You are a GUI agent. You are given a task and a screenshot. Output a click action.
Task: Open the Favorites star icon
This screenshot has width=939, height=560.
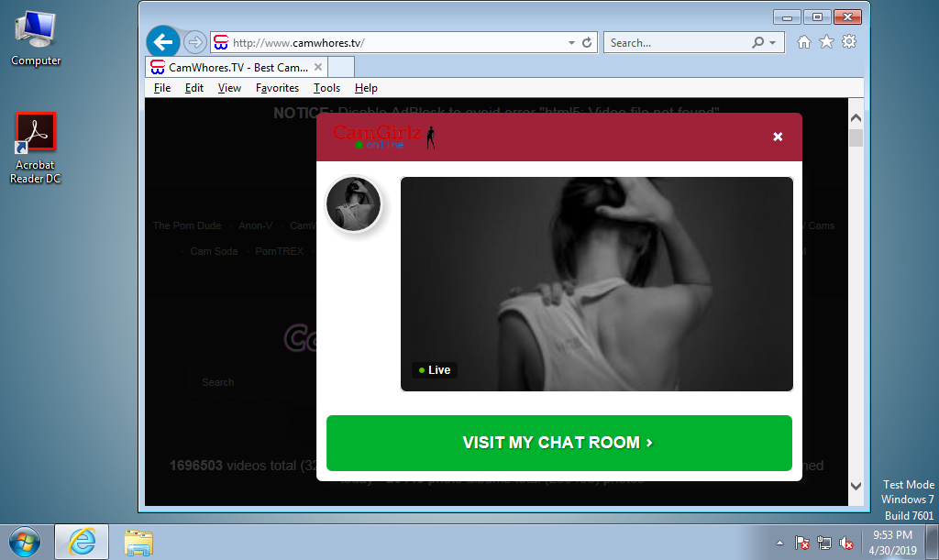click(x=826, y=42)
